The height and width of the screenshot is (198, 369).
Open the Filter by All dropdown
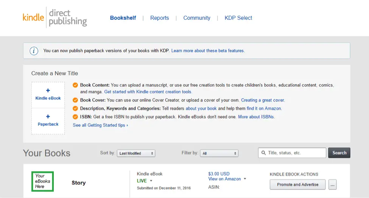(x=219, y=153)
